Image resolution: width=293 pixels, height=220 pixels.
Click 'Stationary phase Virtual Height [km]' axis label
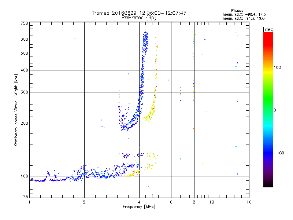tap(16, 110)
